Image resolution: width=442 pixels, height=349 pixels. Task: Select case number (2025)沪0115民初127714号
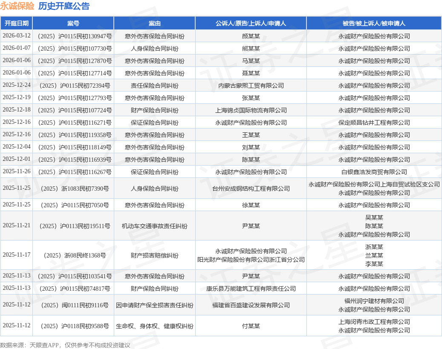tap(75, 74)
